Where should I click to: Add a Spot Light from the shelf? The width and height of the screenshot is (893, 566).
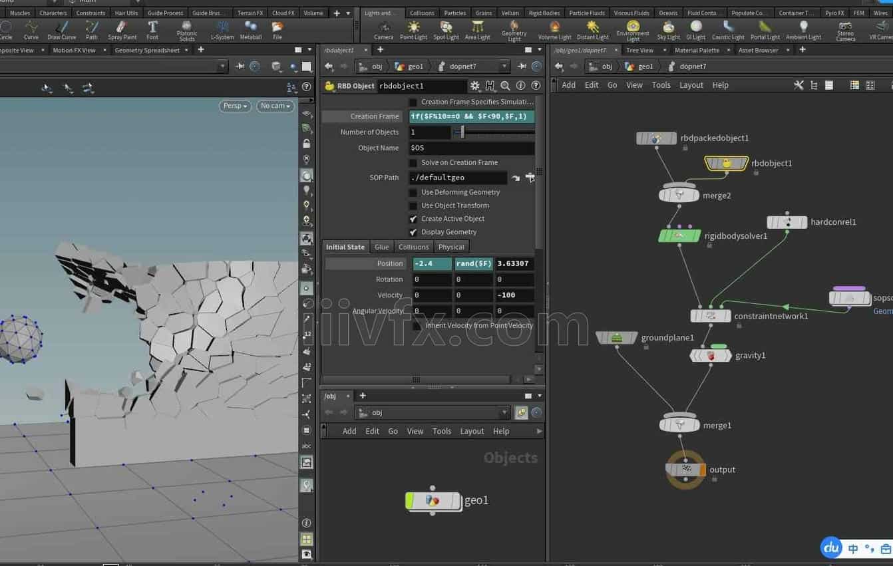pyautogui.click(x=446, y=30)
